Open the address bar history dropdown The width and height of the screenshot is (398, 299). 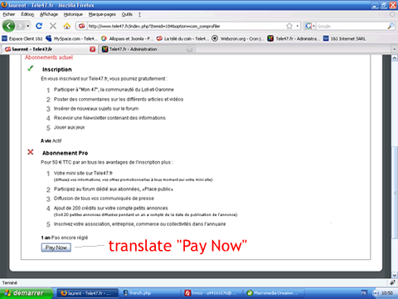coord(298,26)
